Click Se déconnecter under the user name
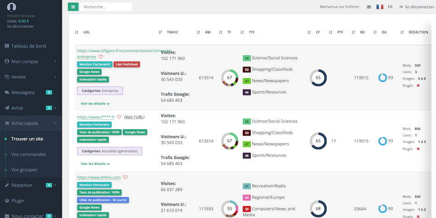Viewport: 436px width, 218px height. click(20, 27)
